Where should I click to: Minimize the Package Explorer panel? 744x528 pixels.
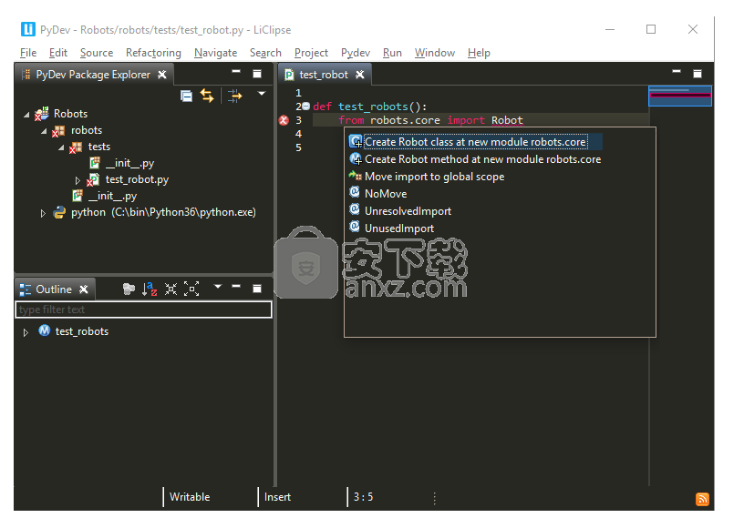pyautogui.click(x=236, y=72)
